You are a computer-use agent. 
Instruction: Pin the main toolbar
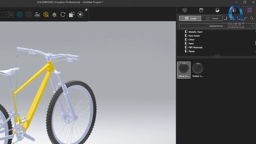pos(86,10)
